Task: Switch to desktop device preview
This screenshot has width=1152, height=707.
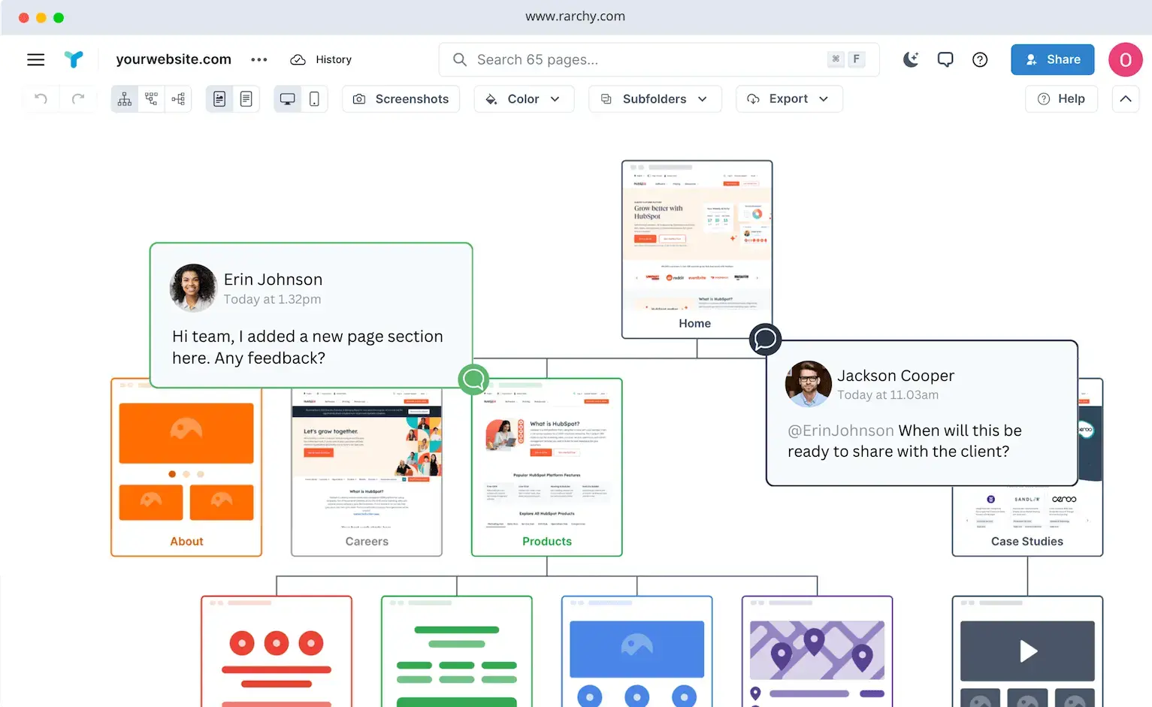Action: pyautogui.click(x=287, y=98)
